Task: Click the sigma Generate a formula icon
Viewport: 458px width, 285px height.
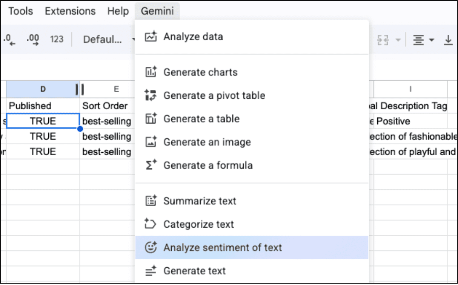Action: click(x=150, y=165)
